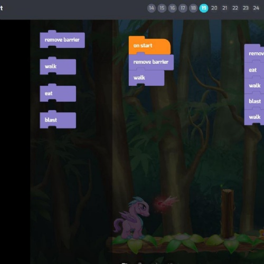Go to level 15
This screenshot has height=264, width=264.
tap(162, 8)
